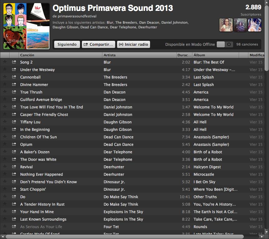Sort tracks by Canción column header
Viewport: 269px width, 239px height.
click(60, 55)
